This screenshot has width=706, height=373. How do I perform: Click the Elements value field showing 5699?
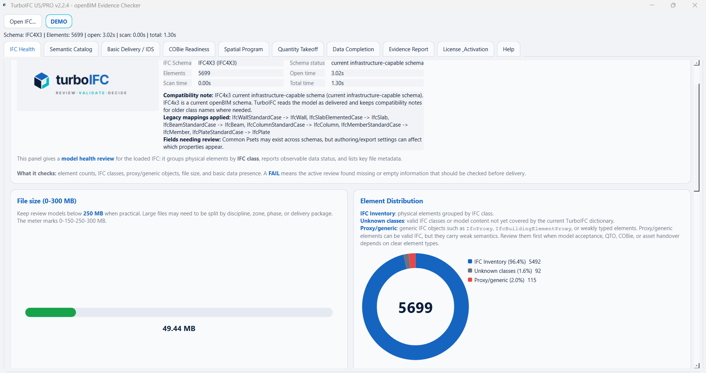(240, 73)
